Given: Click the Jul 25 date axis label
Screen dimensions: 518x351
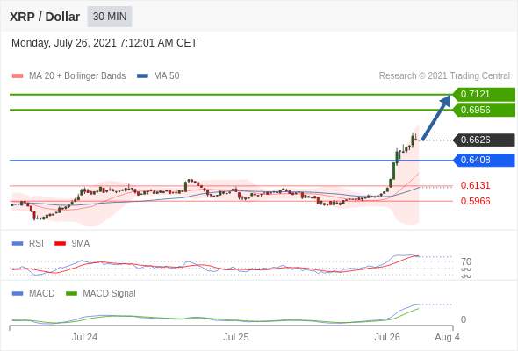Looking at the screenshot, I should pyautogui.click(x=236, y=338).
